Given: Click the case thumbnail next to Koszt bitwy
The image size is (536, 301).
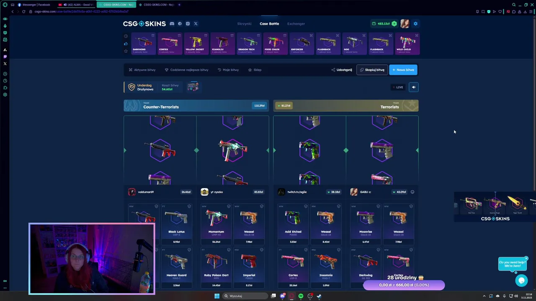Looking at the screenshot, I should (x=193, y=87).
